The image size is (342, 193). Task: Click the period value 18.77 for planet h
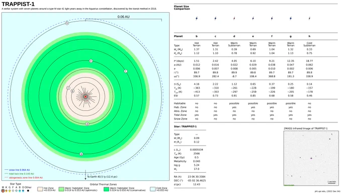pyautogui.click(x=309, y=61)
